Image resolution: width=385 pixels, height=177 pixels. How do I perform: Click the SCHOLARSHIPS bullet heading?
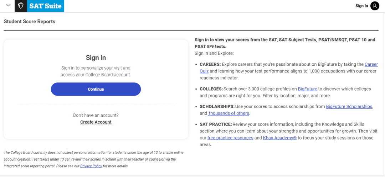click(x=217, y=106)
